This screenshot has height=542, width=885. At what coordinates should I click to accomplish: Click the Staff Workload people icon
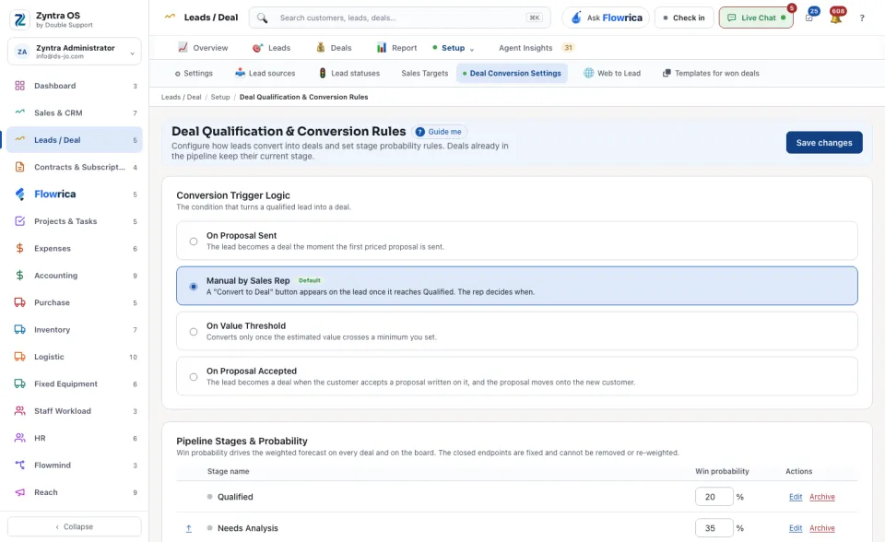coord(19,411)
